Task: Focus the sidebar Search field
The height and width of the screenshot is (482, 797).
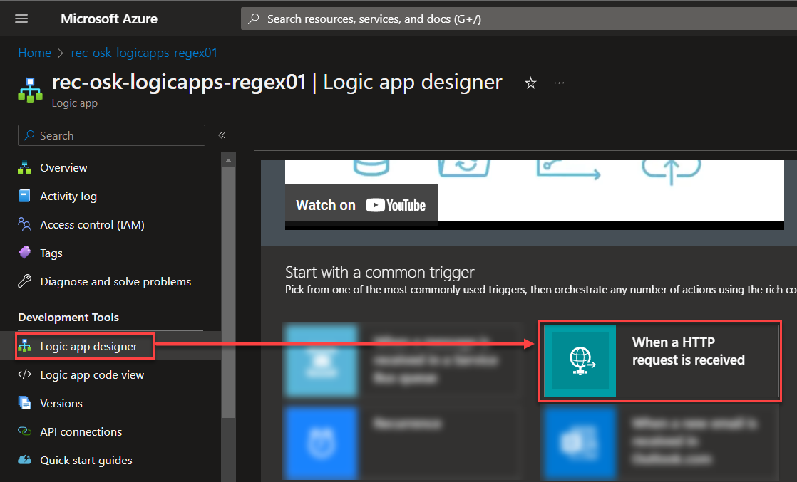Action: point(111,135)
